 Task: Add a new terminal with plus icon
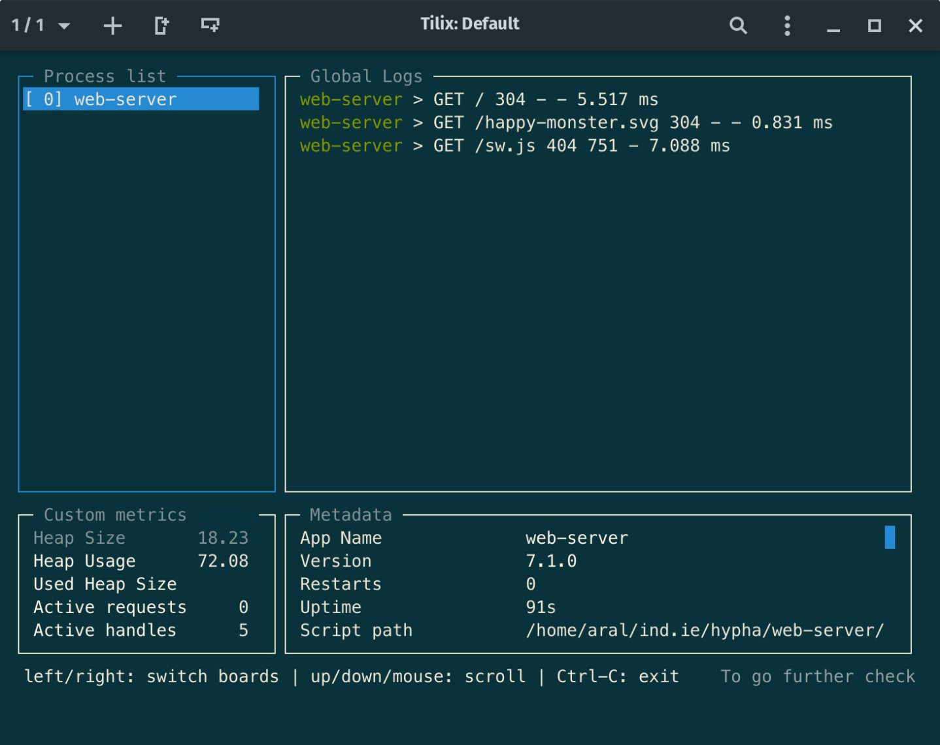pos(112,25)
